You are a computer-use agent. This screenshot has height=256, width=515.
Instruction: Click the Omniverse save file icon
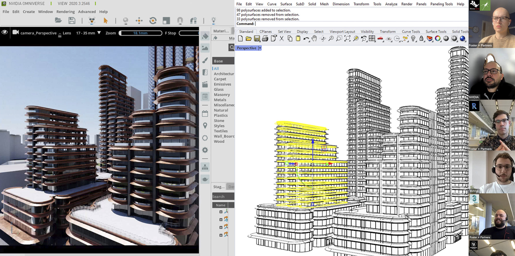point(72,21)
